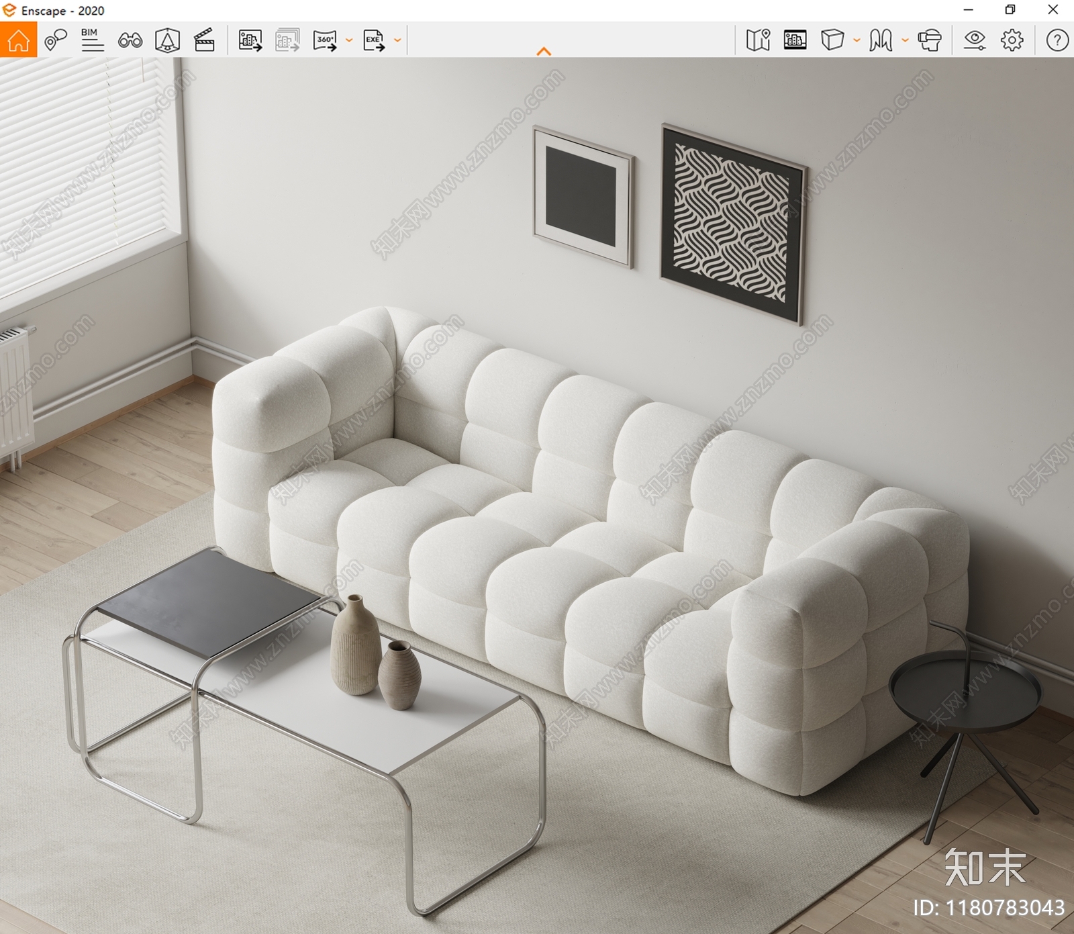Enable VR headset mode
This screenshot has width=1074, height=934.
[x=930, y=40]
